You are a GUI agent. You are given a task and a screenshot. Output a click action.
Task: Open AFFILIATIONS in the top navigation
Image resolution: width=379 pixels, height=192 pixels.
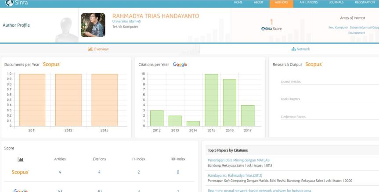tap(308, 3)
